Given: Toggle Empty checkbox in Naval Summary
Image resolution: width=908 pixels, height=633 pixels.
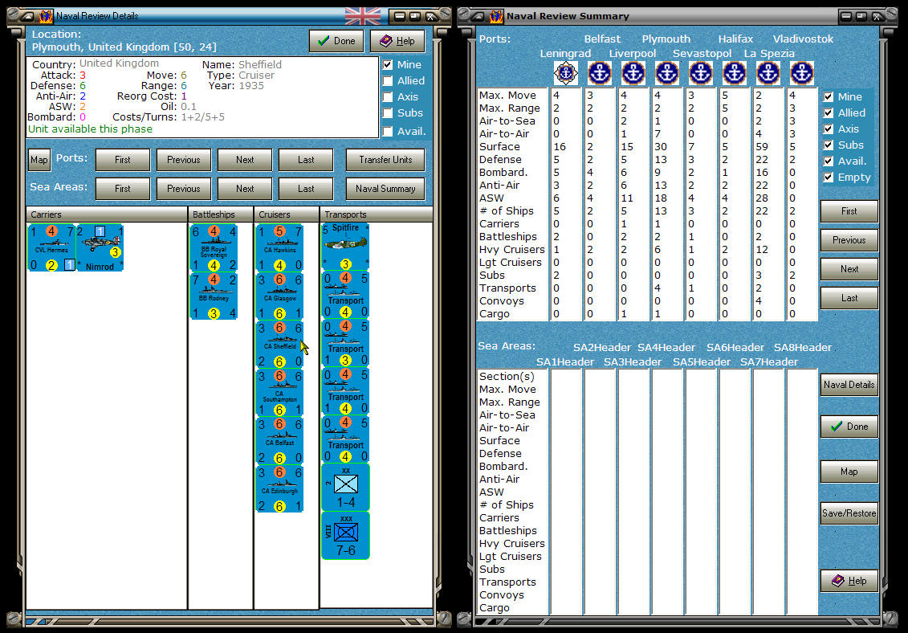Looking at the screenshot, I should (829, 178).
